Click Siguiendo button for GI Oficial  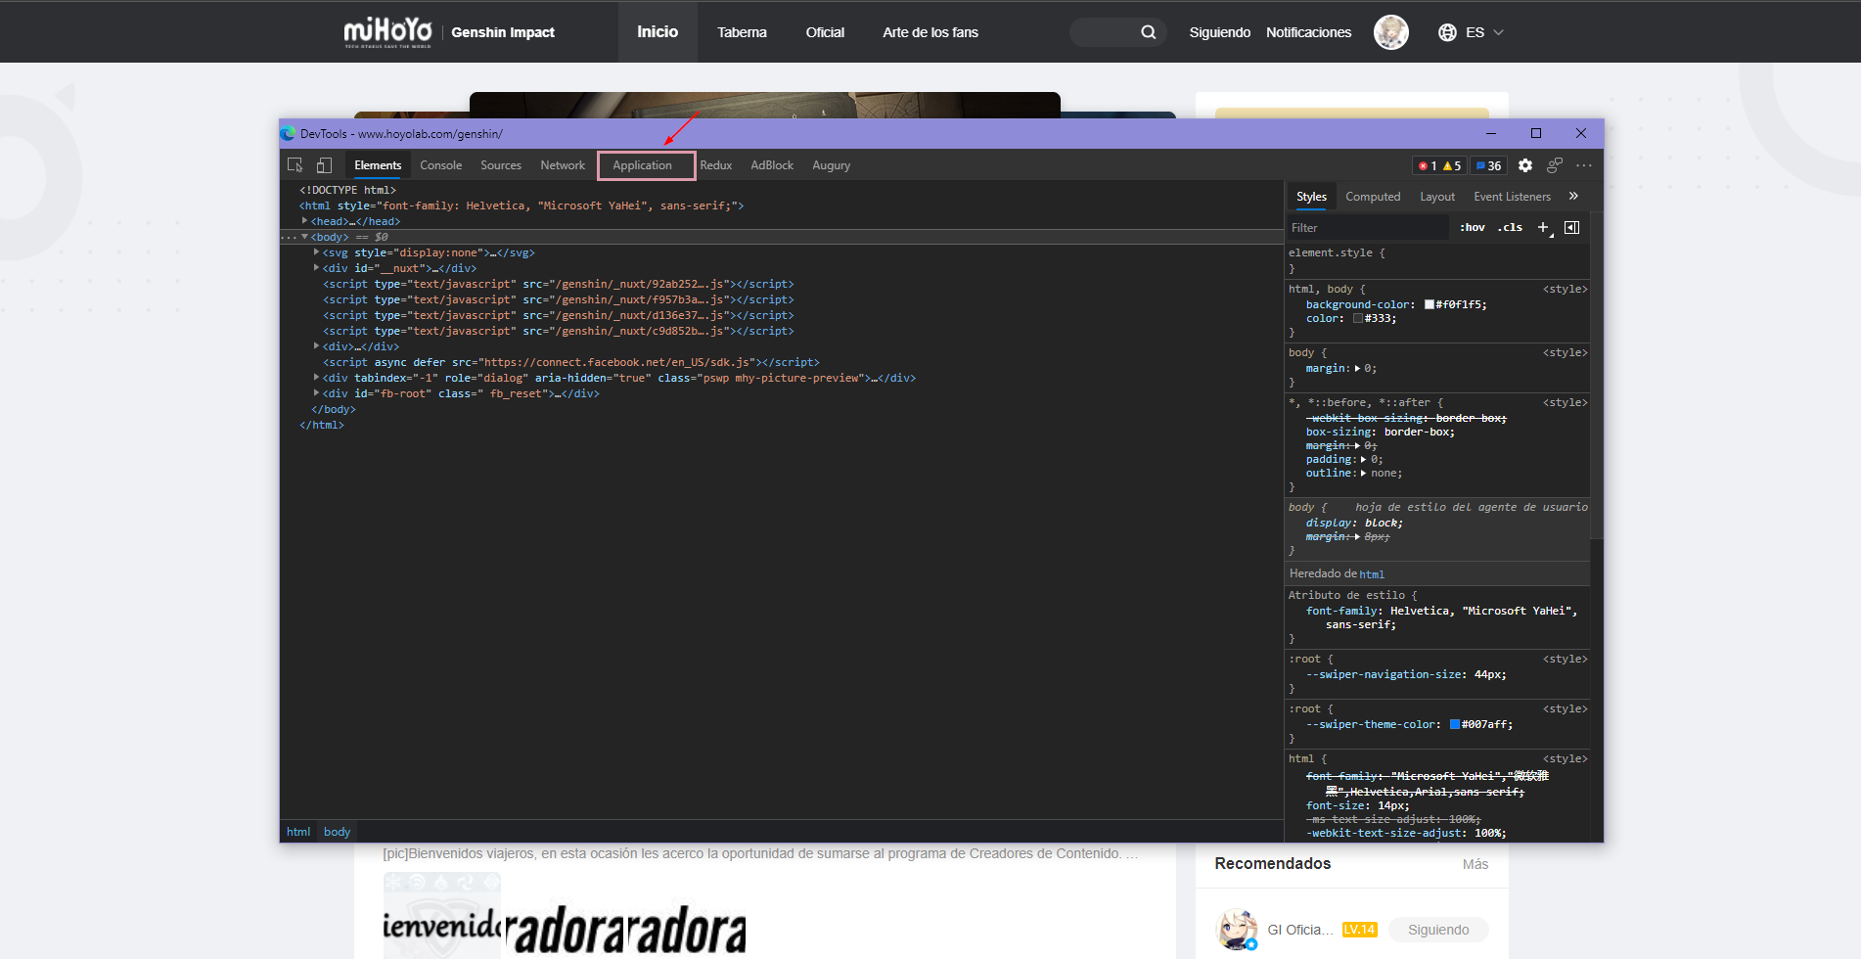point(1438,930)
